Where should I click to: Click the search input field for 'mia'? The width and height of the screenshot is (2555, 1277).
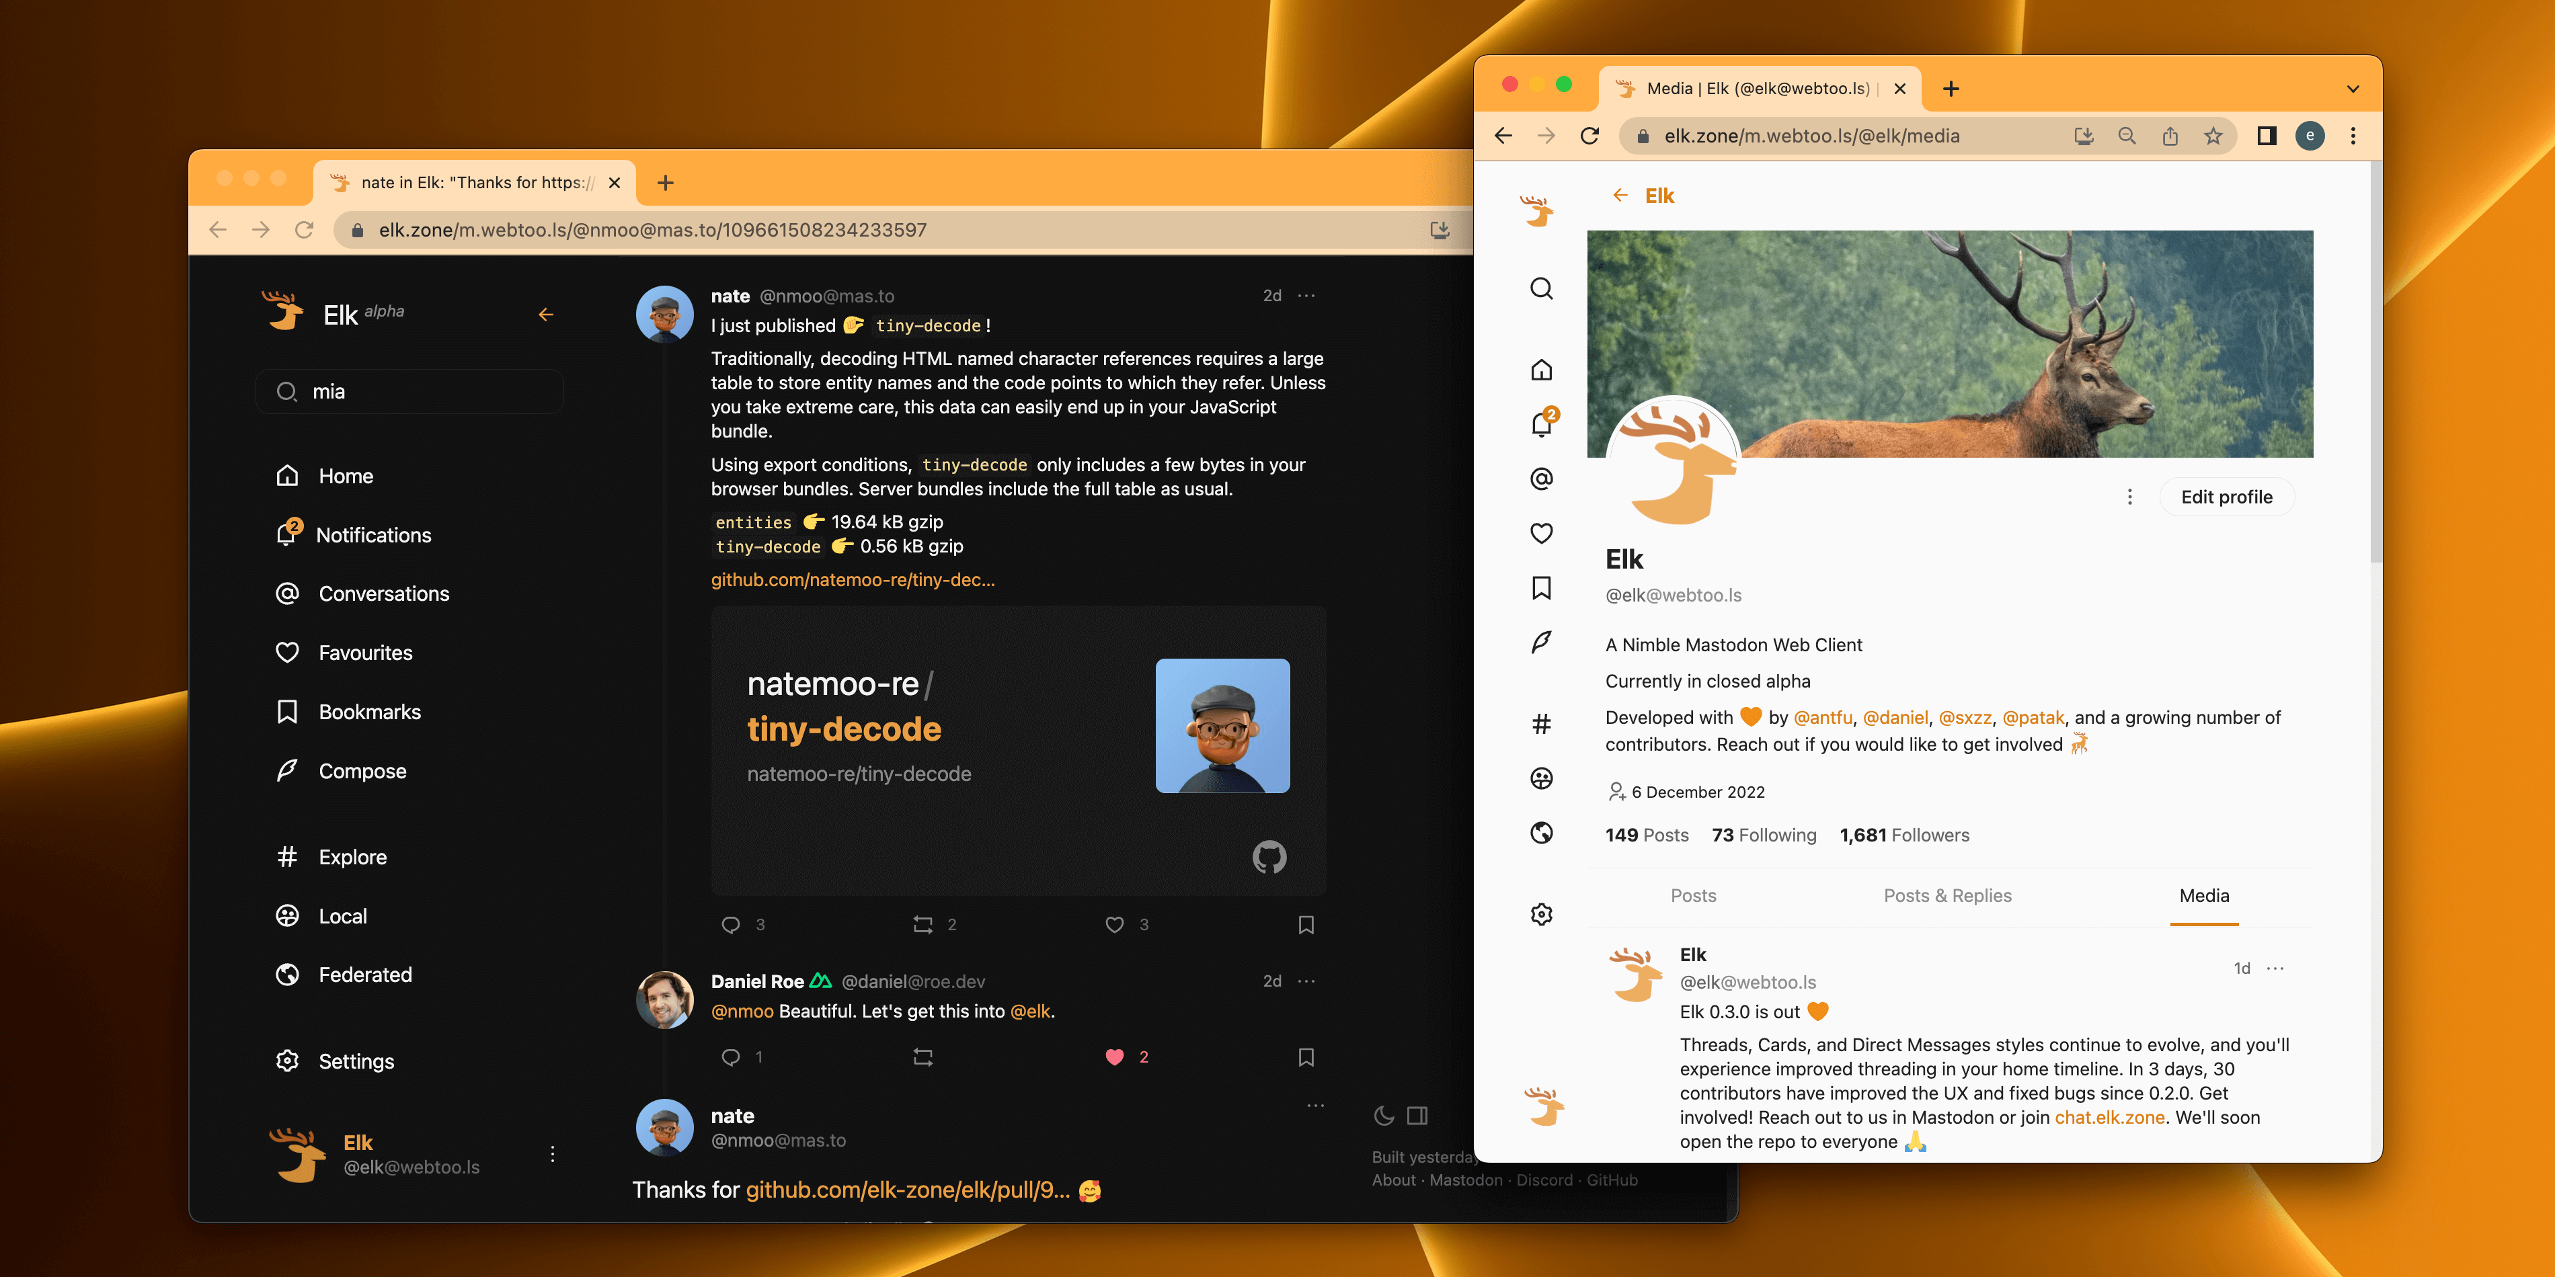point(412,391)
